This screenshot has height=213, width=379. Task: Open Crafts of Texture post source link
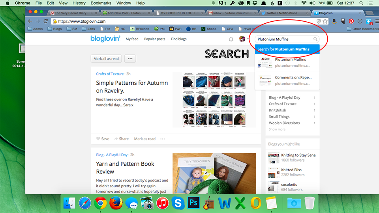110,74
